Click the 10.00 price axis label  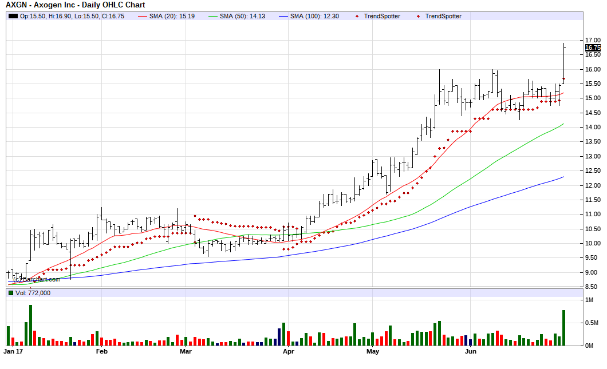click(593, 243)
